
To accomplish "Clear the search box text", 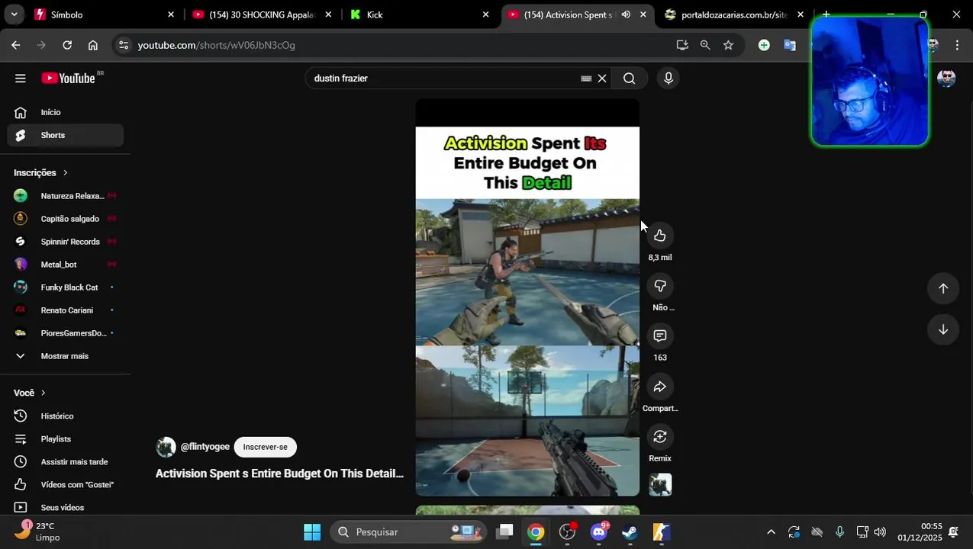I will pos(602,79).
